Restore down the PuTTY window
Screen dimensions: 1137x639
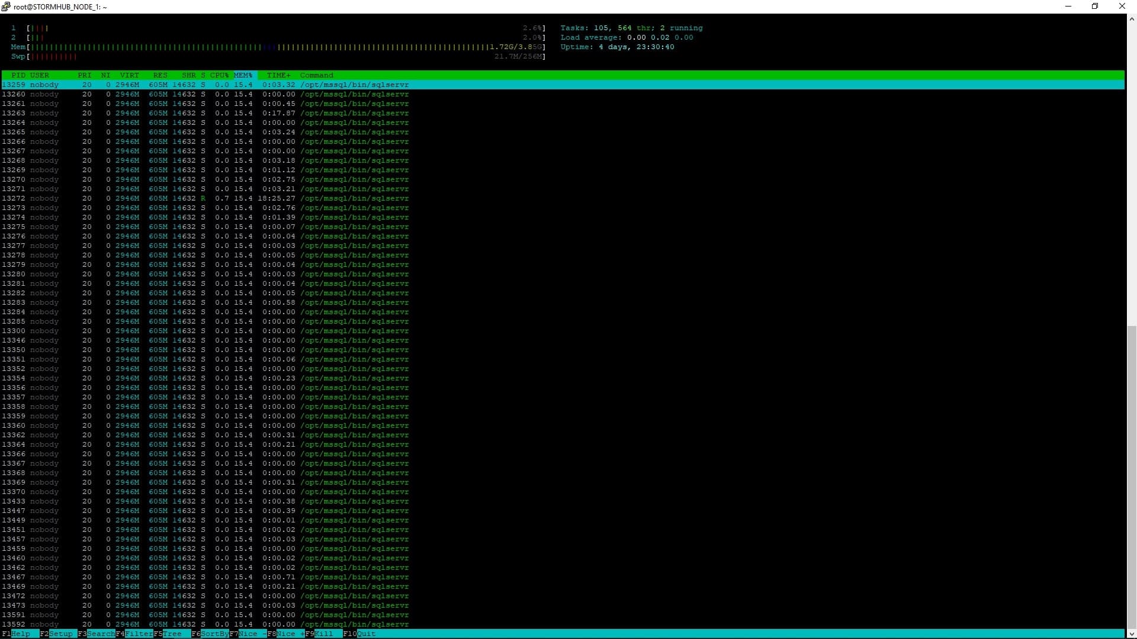(x=1095, y=7)
